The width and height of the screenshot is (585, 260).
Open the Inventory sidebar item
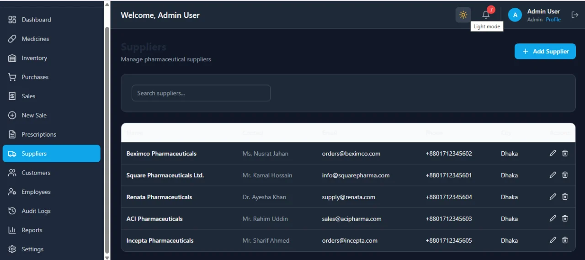point(51,58)
